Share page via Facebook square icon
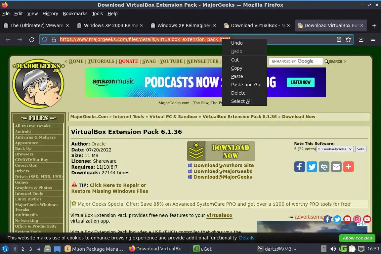The height and width of the screenshot is (254, 381). (299, 167)
